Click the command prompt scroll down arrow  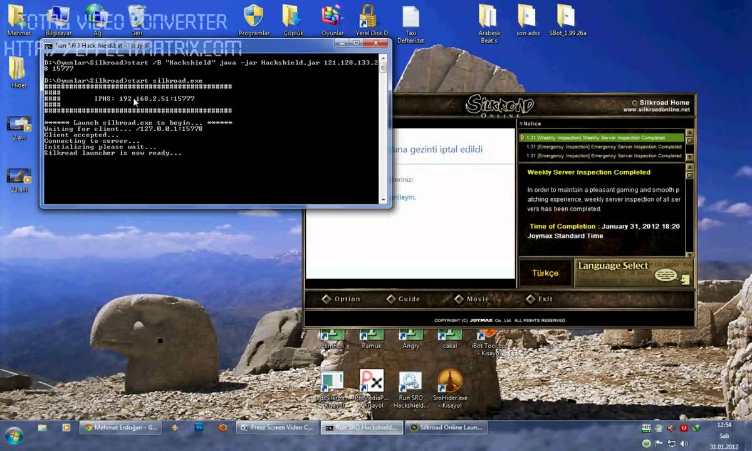click(x=383, y=199)
